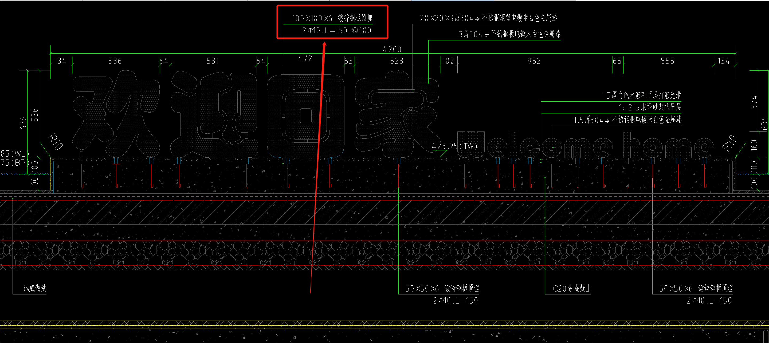
Task: Click the '家' character outline in sign
Action: (397, 114)
